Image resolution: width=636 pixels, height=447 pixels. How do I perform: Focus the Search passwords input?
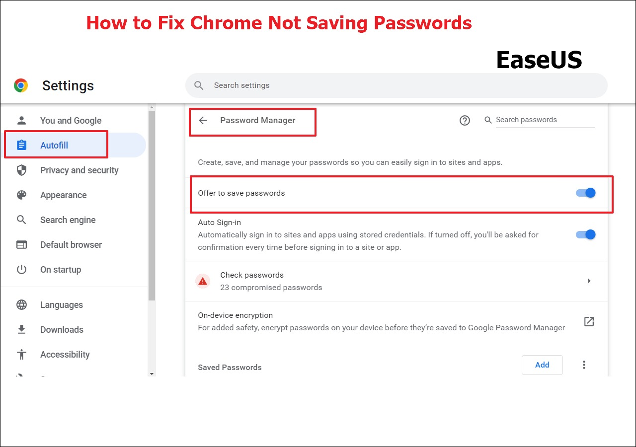click(x=545, y=120)
